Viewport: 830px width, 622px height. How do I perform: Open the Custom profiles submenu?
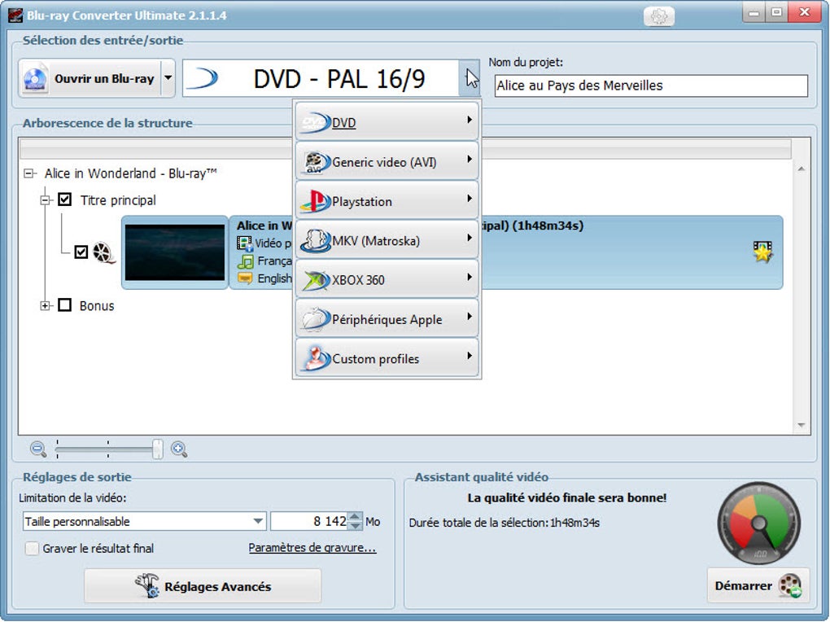(x=387, y=357)
